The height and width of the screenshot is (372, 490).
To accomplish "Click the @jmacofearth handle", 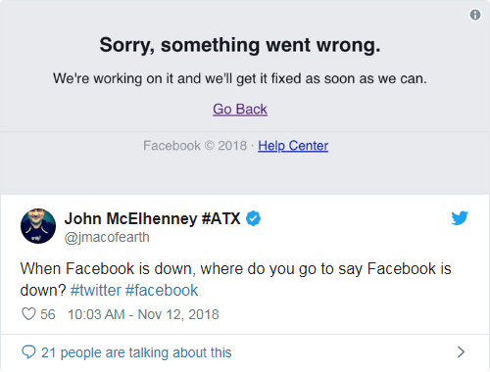I will click(x=107, y=237).
